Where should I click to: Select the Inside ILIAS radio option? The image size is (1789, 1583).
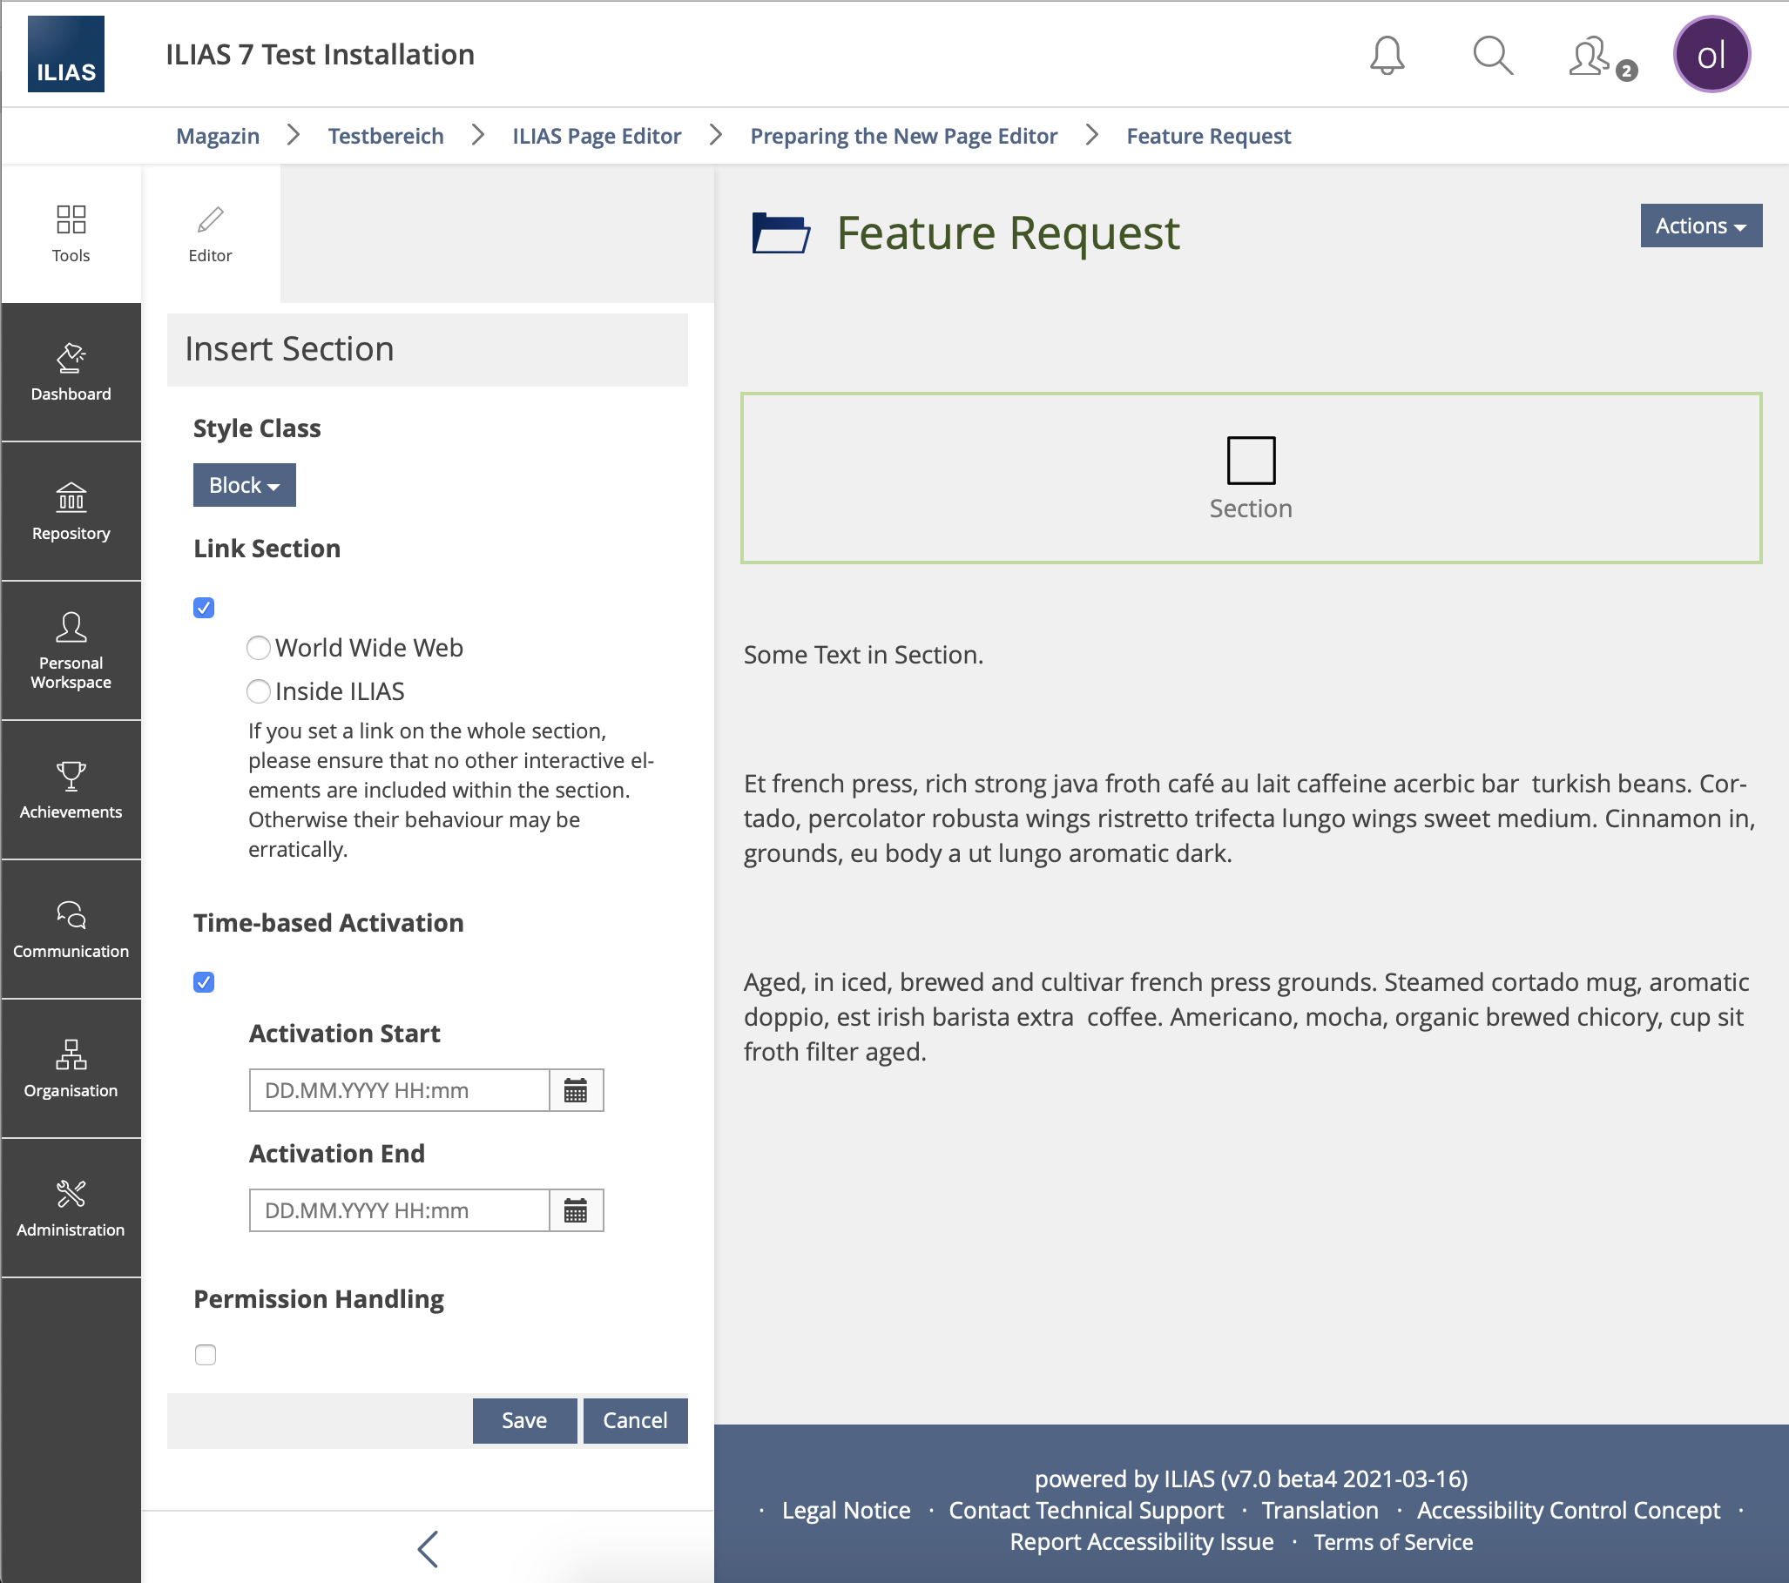pos(258,691)
